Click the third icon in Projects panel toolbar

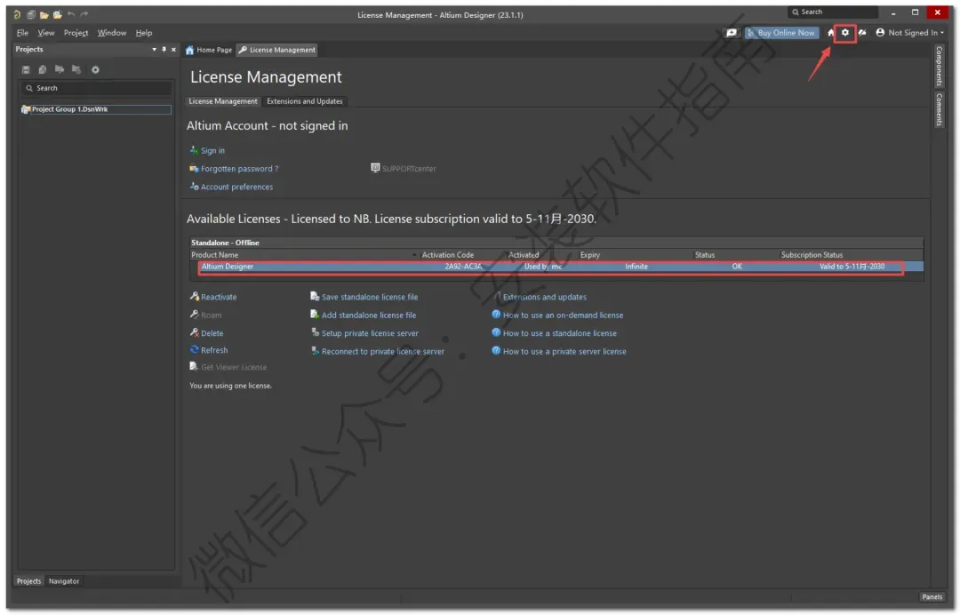pos(60,69)
